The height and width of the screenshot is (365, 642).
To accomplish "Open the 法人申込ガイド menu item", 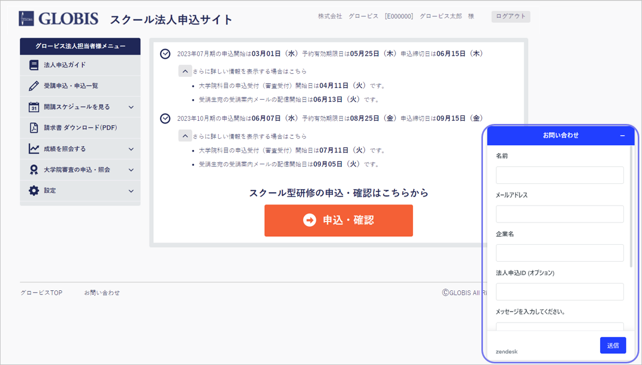I will tap(80, 65).
